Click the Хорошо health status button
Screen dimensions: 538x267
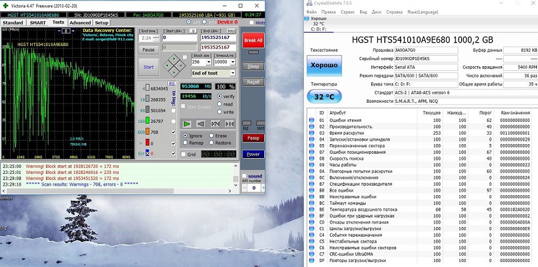(x=324, y=65)
